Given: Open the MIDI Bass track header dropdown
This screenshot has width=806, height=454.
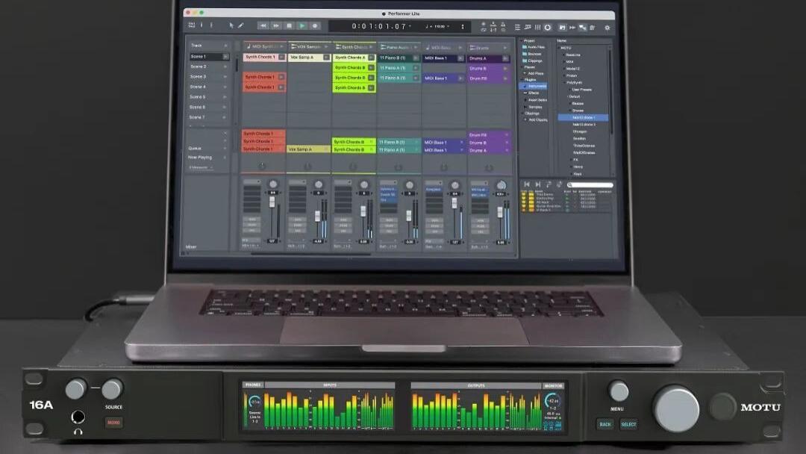Looking at the screenshot, I should point(460,48).
